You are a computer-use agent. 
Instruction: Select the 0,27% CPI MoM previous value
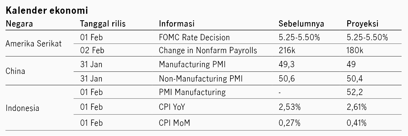(290, 123)
